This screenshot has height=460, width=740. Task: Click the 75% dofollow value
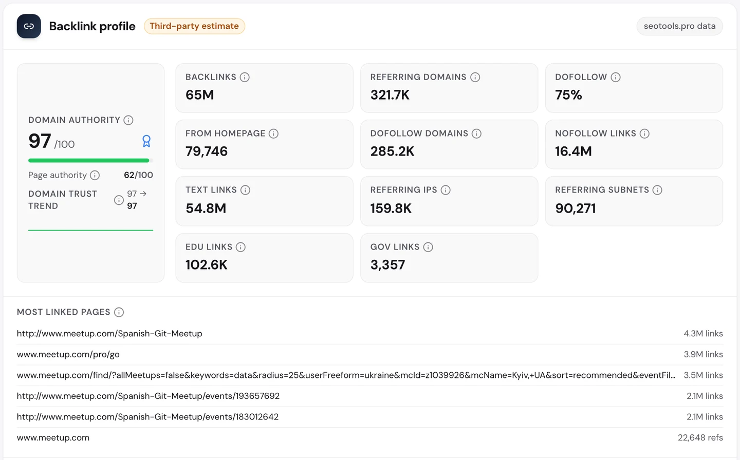[x=568, y=95]
